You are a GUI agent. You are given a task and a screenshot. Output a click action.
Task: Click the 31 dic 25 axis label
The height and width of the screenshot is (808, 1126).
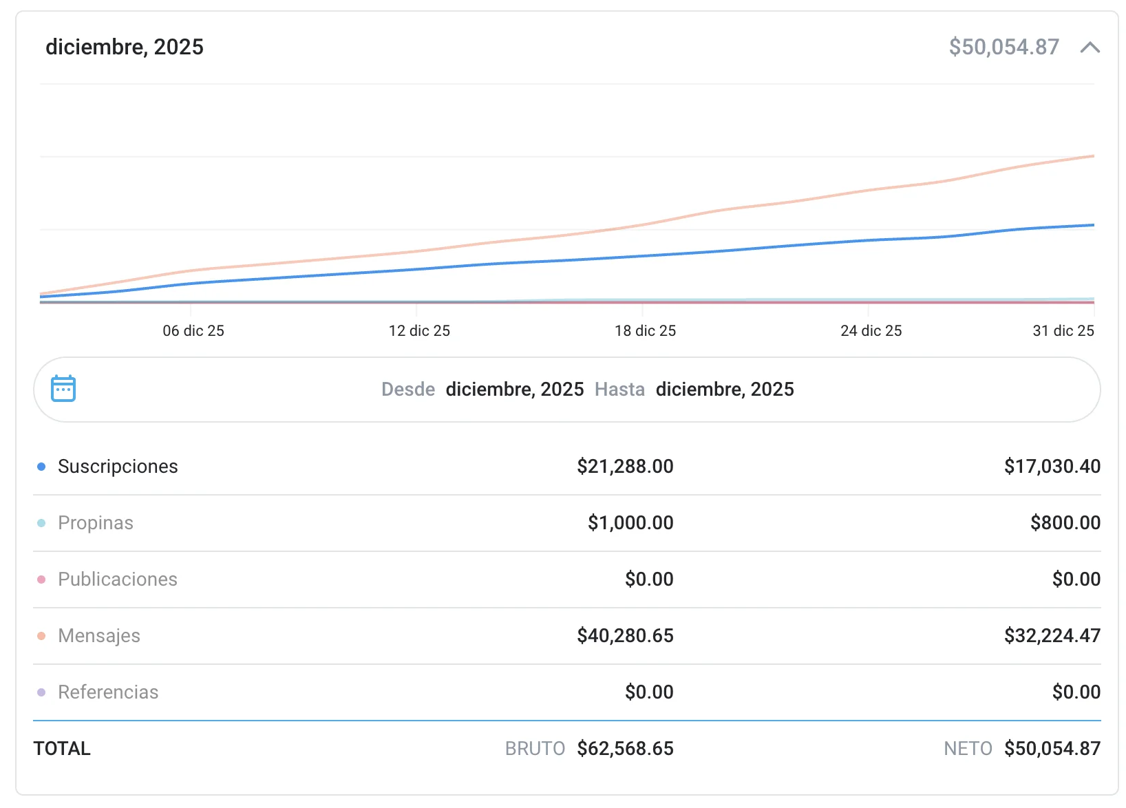pos(1063,331)
